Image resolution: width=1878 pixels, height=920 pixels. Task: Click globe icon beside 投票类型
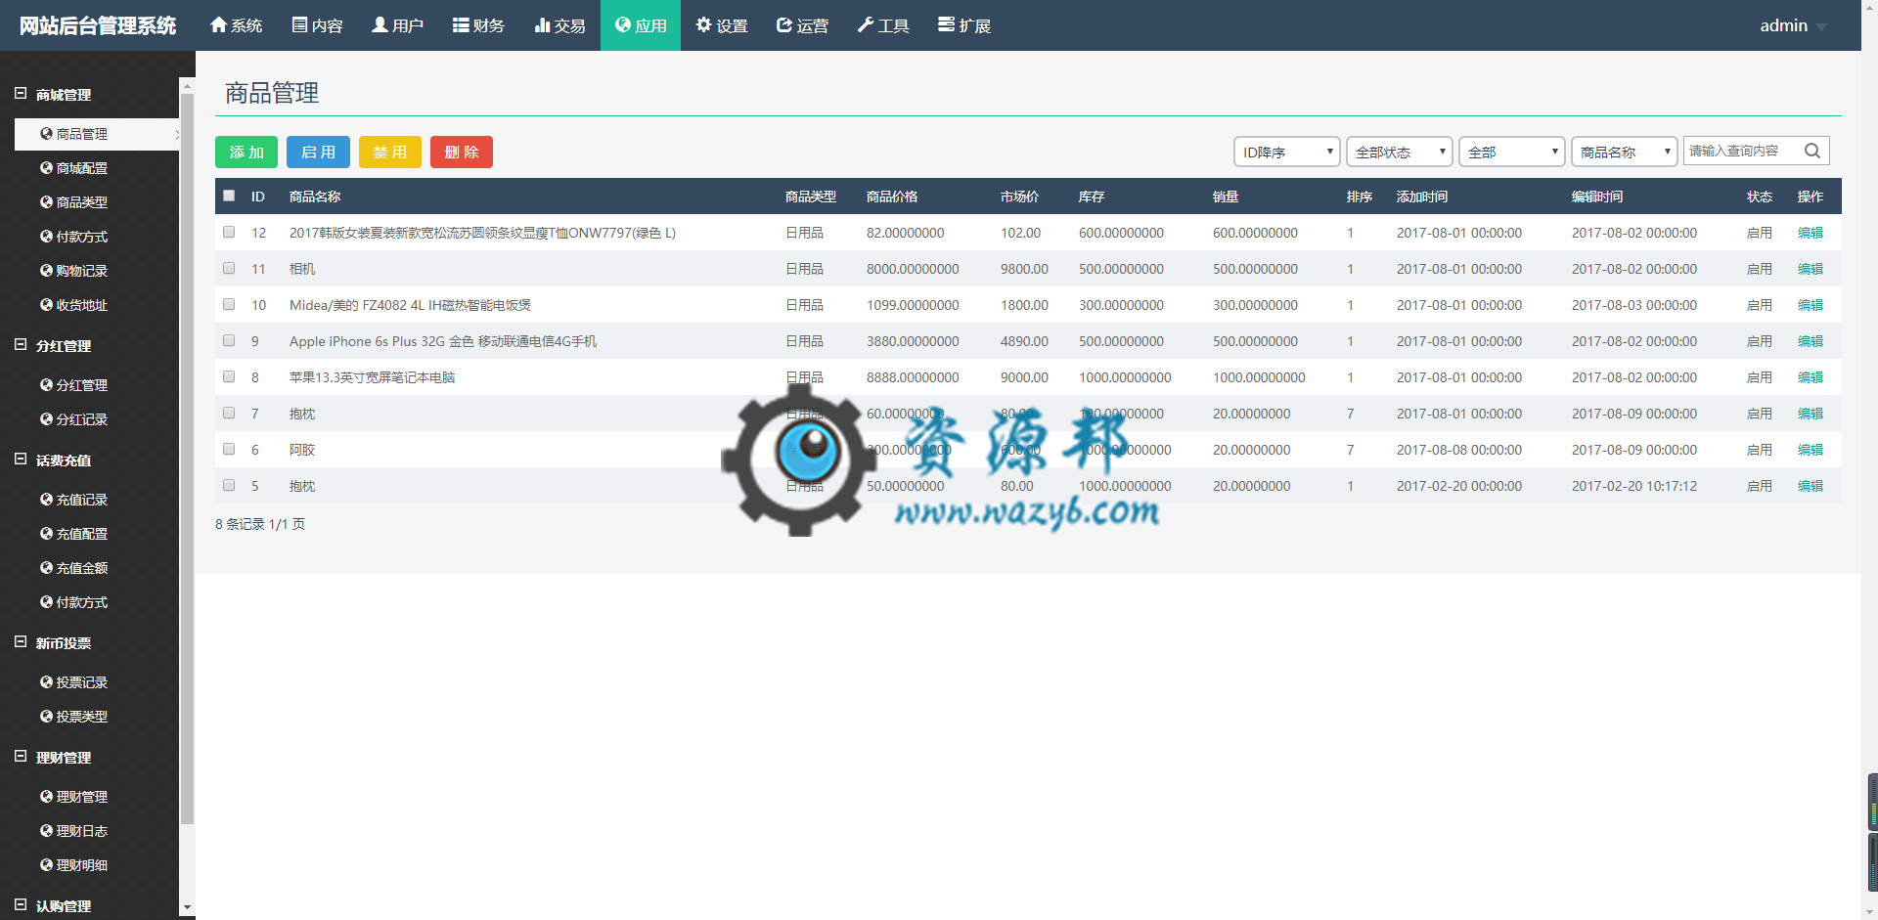46,717
